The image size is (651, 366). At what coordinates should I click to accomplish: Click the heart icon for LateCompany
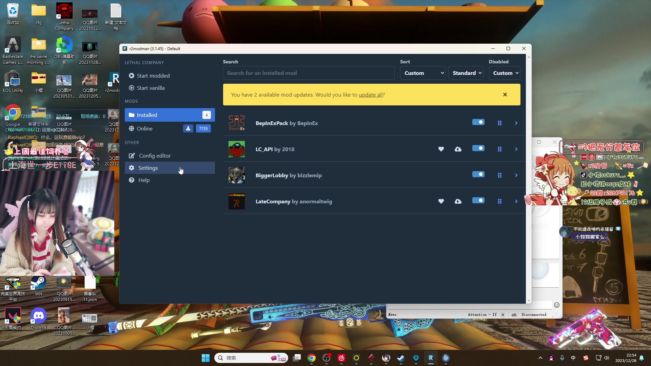(441, 201)
